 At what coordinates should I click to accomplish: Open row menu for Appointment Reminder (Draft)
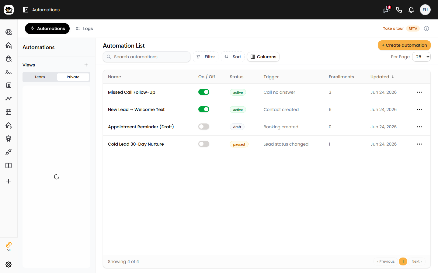pos(419,127)
